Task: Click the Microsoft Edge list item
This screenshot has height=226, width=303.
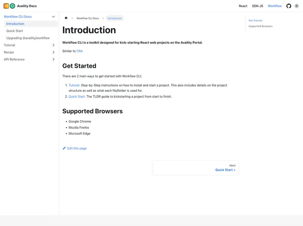Action: point(79,134)
